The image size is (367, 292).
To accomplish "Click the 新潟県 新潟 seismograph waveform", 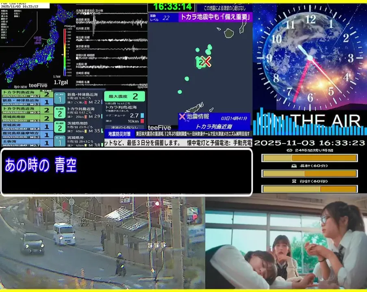I will (x=112, y=22).
